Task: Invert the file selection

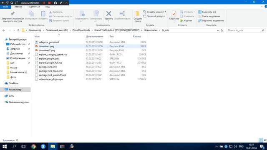Action: (x=211, y=20)
